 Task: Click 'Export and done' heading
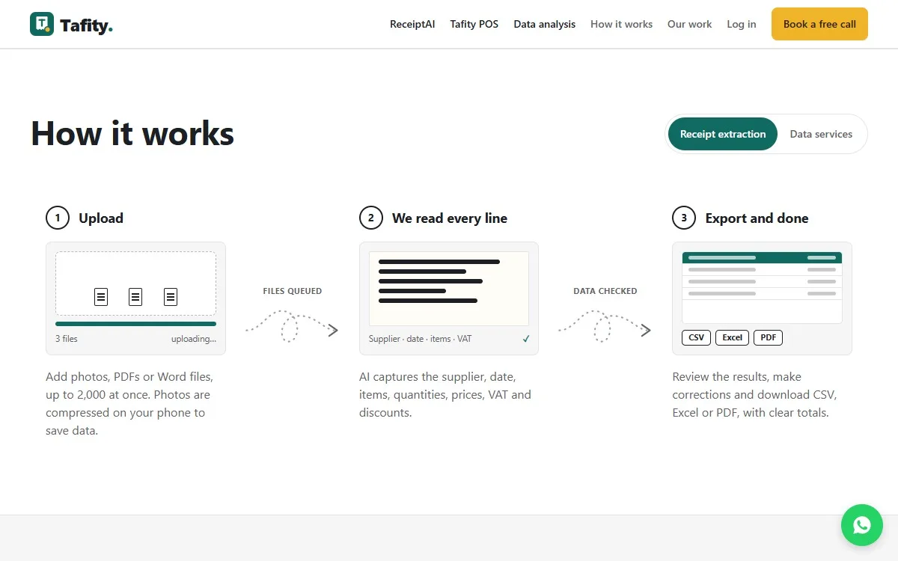757,218
